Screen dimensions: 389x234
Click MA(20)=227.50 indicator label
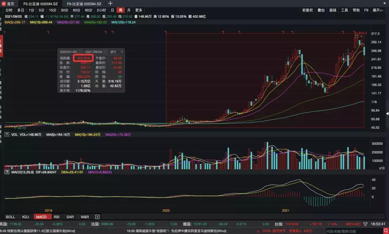click(68, 22)
